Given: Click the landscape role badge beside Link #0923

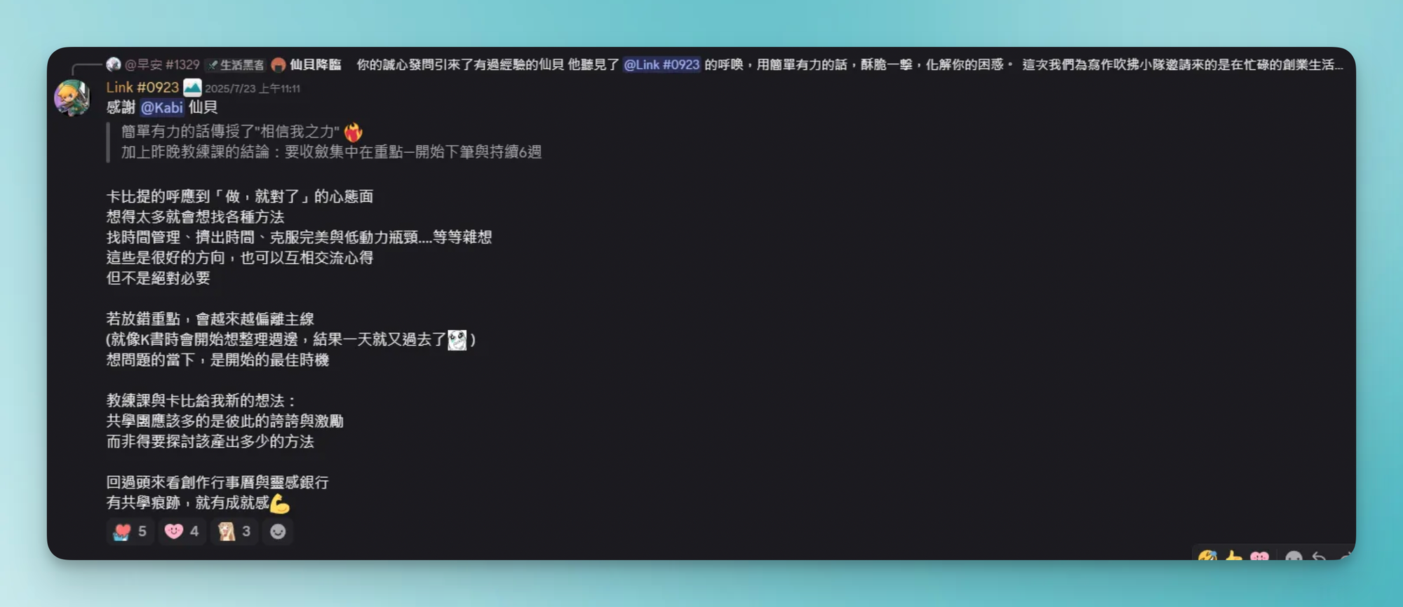Looking at the screenshot, I should [x=192, y=88].
